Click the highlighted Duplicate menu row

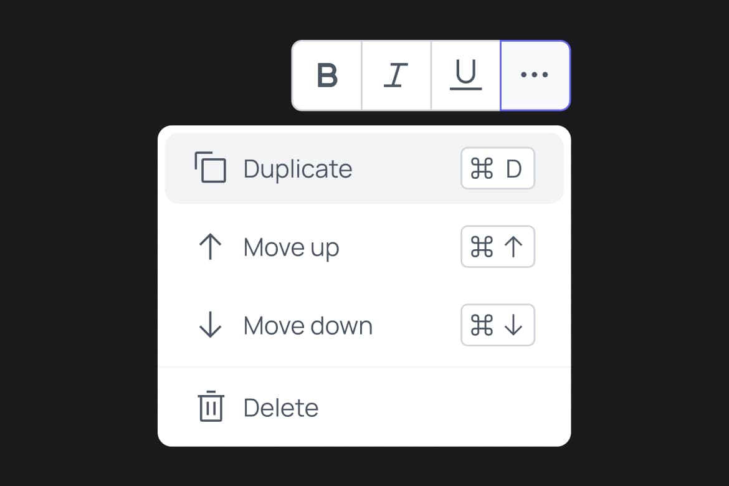tap(364, 168)
